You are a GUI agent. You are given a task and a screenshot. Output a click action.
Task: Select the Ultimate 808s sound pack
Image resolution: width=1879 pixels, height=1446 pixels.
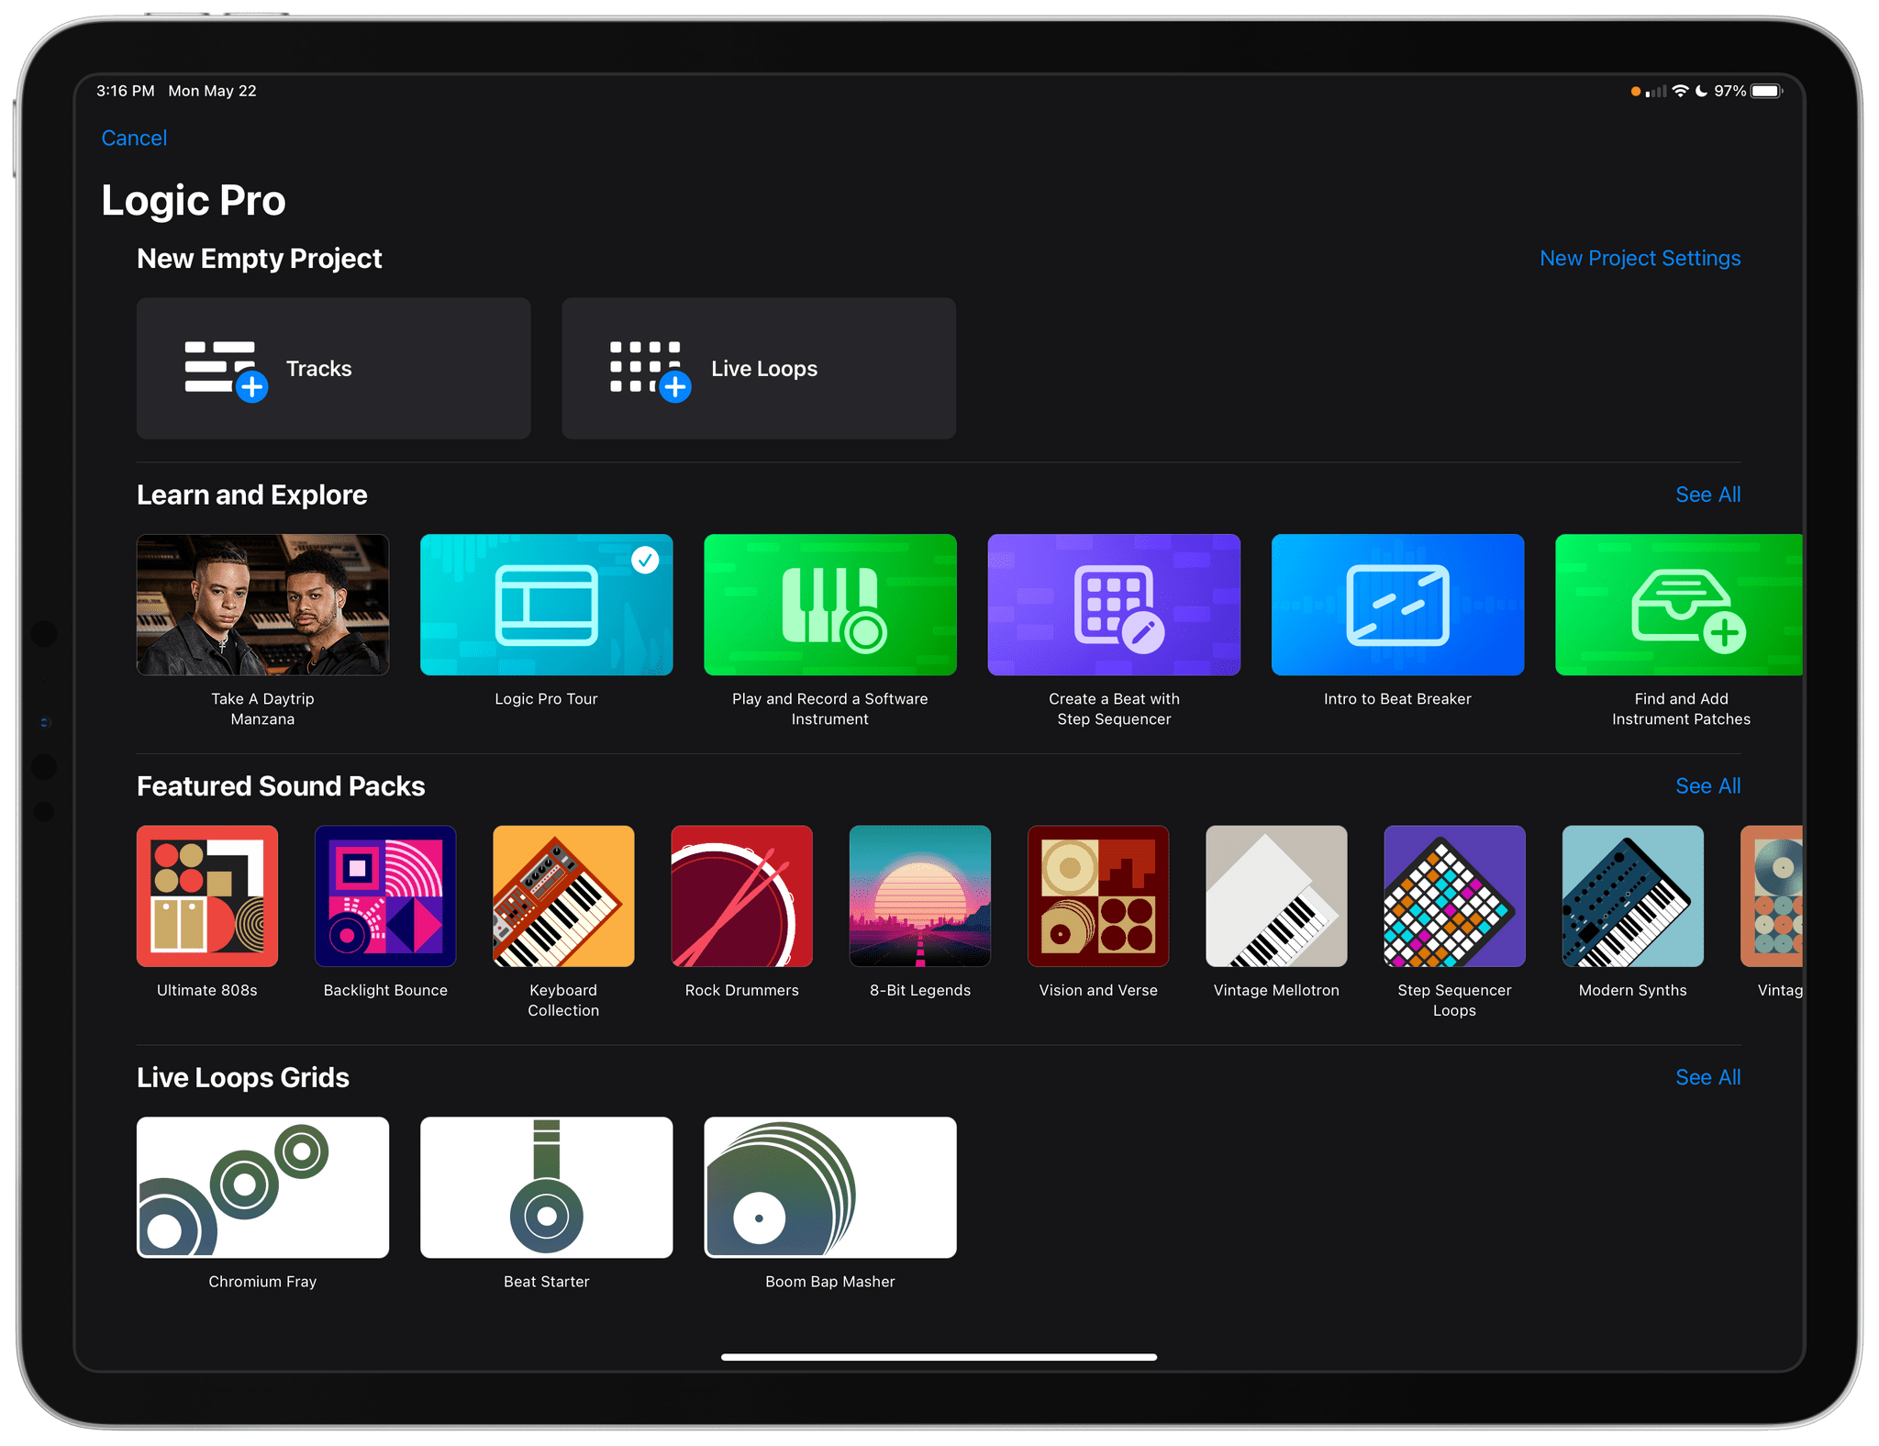207,896
